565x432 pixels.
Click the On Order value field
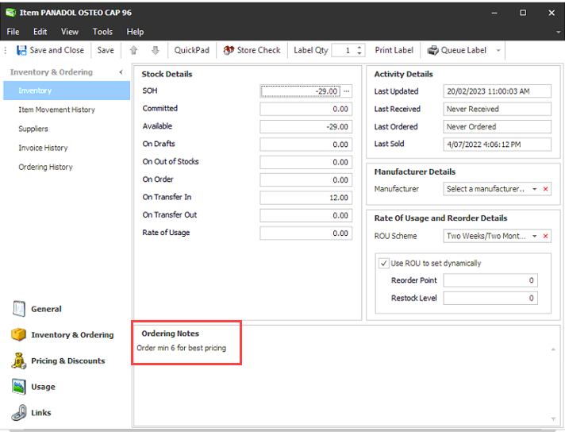pyautogui.click(x=306, y=179)
